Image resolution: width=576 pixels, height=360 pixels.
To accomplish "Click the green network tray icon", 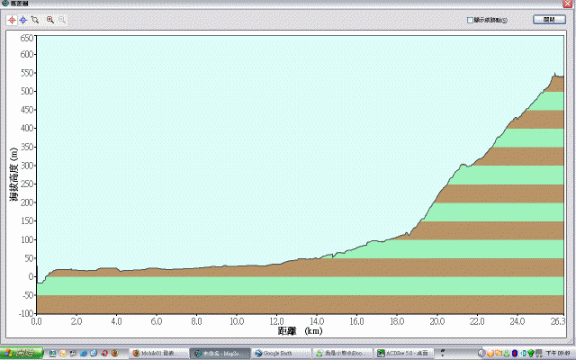I will 530,353.
